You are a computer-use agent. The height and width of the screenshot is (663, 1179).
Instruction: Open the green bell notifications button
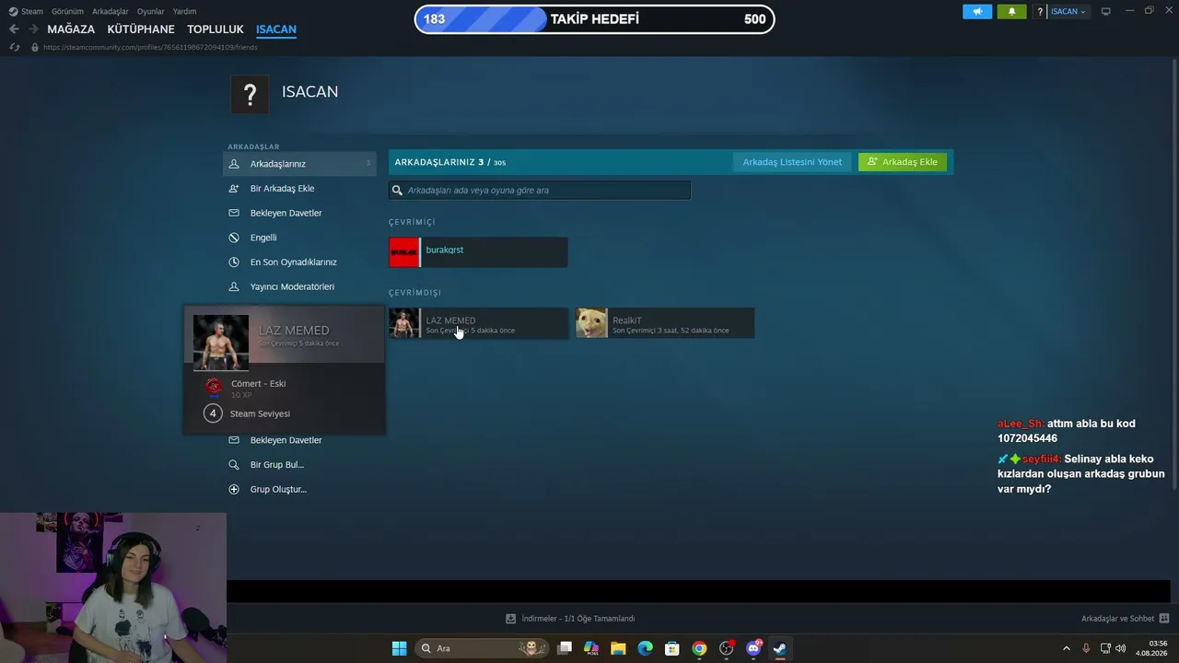(1011, 12)
